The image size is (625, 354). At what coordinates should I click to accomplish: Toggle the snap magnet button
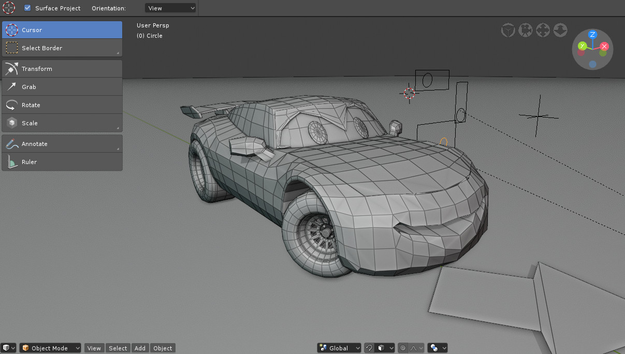[x=369, y=348]
